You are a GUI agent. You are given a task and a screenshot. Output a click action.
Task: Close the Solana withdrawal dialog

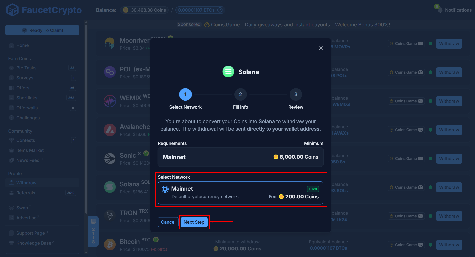(x=321, y=48)
